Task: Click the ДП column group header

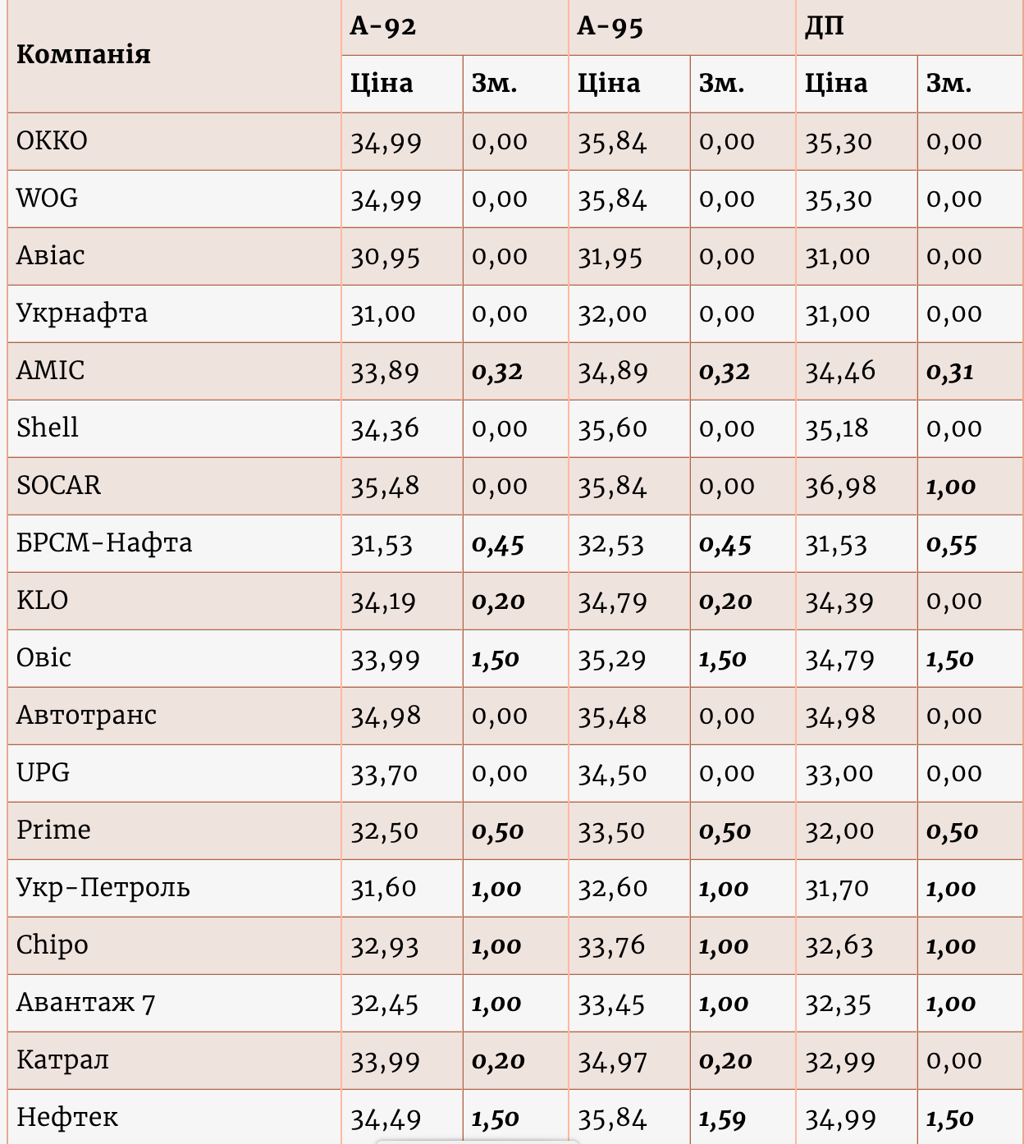Action: click(x=824, y=26)
